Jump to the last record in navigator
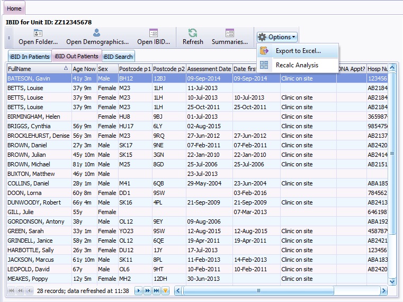This screenshot has width=403, height=302. 156,291
